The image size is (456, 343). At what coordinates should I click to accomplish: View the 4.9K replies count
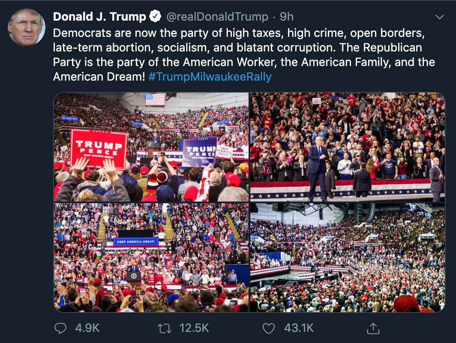[87, 328]
